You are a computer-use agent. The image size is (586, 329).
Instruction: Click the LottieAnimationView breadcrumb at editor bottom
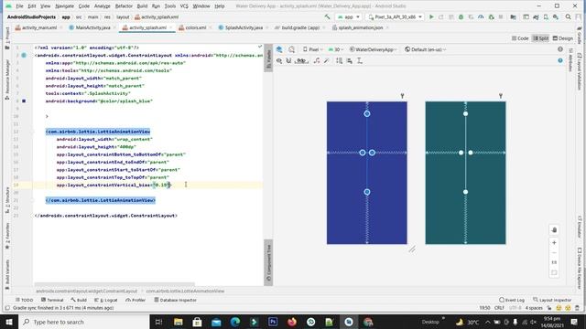pyautogui.click(x=185, y=291)
